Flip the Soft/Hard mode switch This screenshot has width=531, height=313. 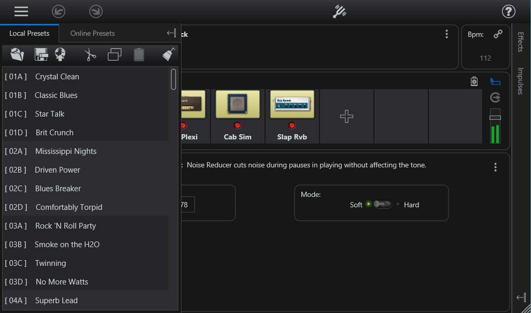(382, 205)
